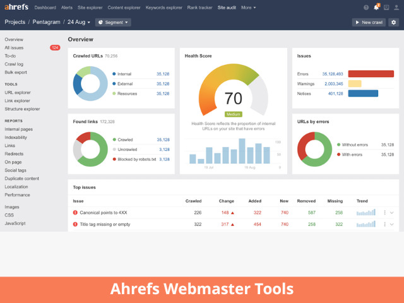Open Internal pages report

click(18, 129)
